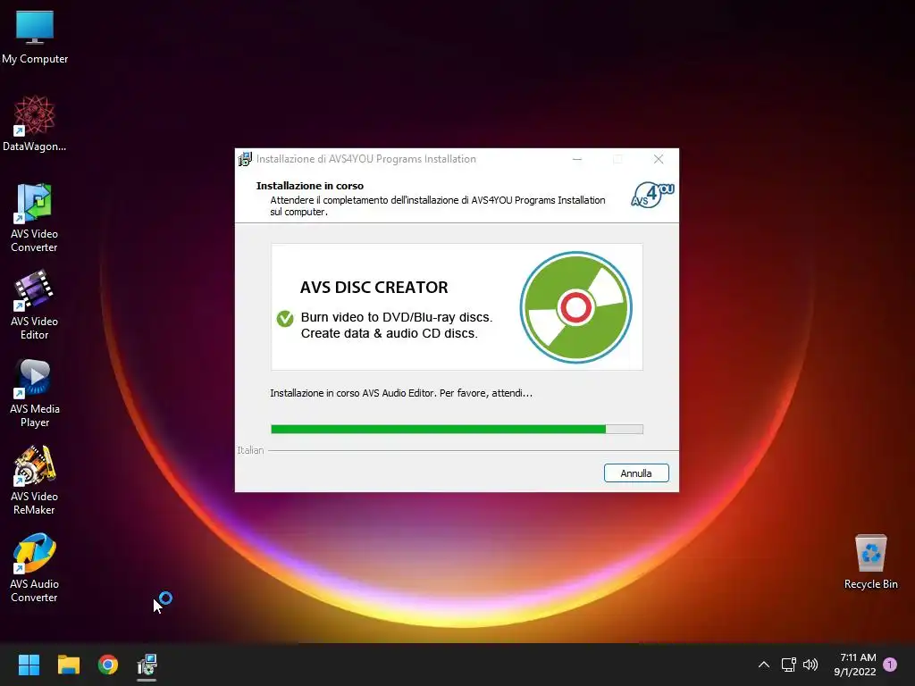This screenshot has height=686, width=915.
Task: Select the AVS Audio Converter shortcut
Action: (35, 567)
